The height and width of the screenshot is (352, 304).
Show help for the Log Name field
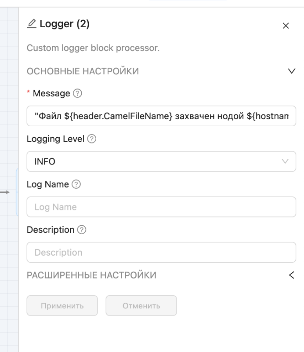point(76,185)
